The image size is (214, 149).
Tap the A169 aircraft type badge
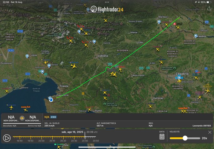point(53,117)
